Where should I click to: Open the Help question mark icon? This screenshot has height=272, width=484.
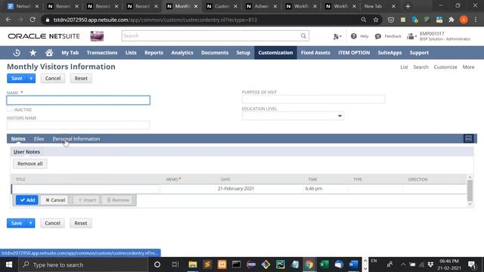coord(354,36)
